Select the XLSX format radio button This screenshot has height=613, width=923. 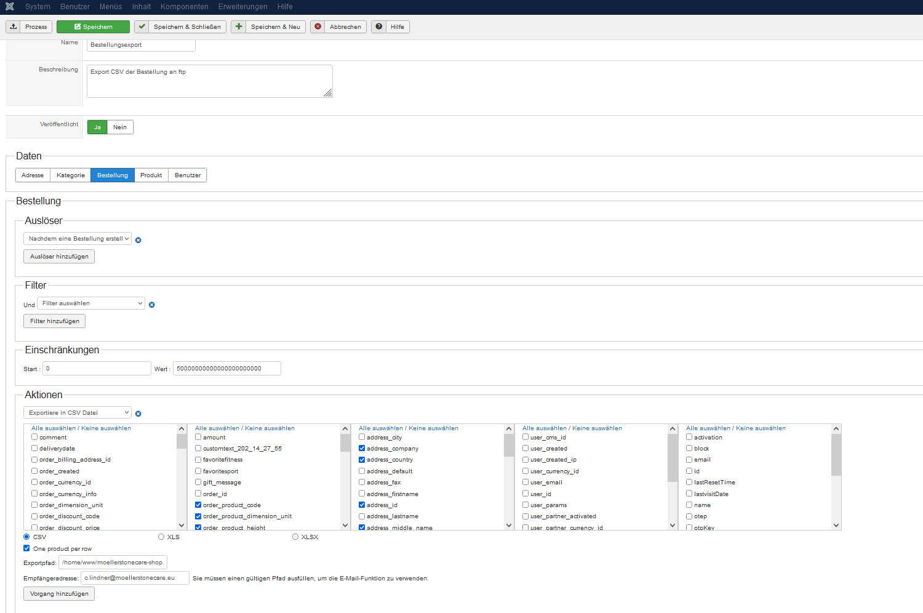tap(295, 537)
